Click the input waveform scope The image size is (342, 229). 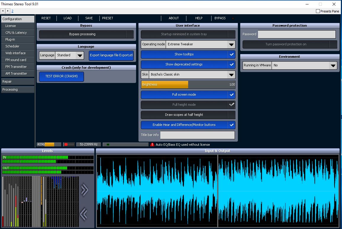[157, 191]
